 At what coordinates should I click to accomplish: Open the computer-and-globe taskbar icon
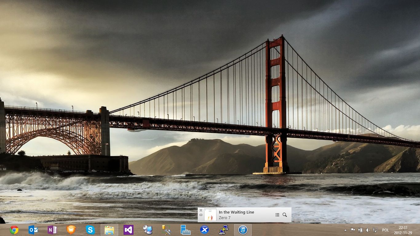click(x=148, y=230)
